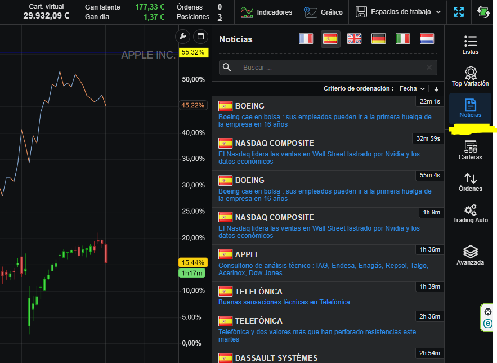The height and width of the screenshot is (363, 497).
Task: Click the Gan latente value 177,33 €
Action: (150, 7)
